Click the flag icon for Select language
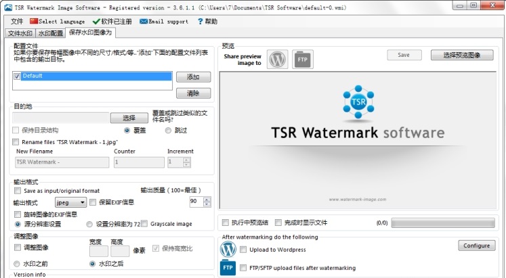 [x=34, y=21]
